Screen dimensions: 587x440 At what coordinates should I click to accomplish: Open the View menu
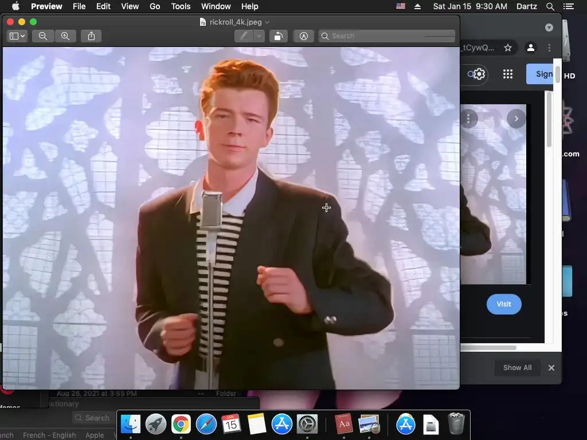[130, 6]
